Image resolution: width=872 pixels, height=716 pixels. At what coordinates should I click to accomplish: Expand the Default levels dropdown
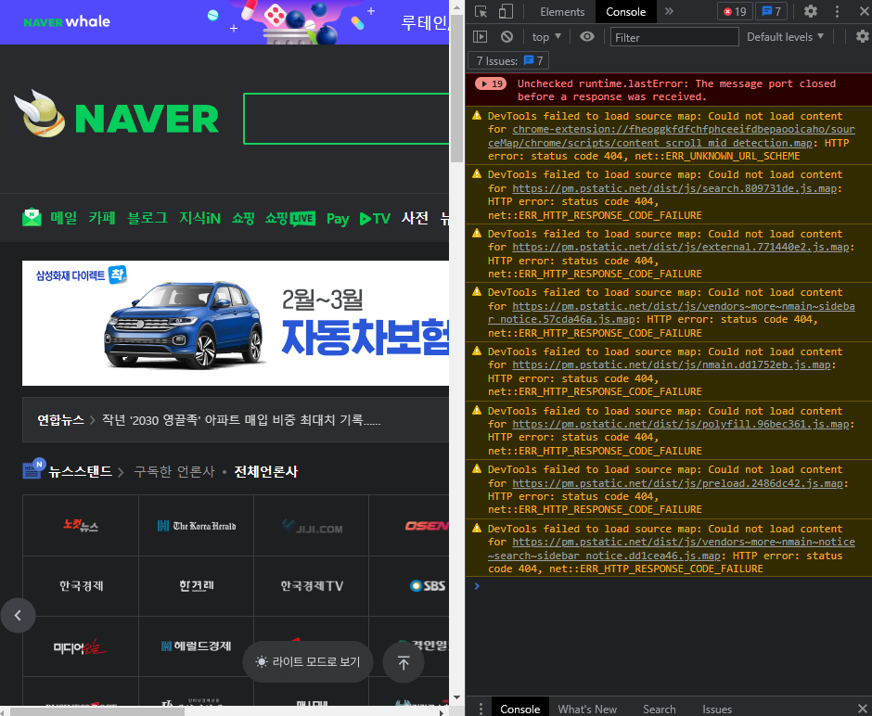(x=785, y=37)
